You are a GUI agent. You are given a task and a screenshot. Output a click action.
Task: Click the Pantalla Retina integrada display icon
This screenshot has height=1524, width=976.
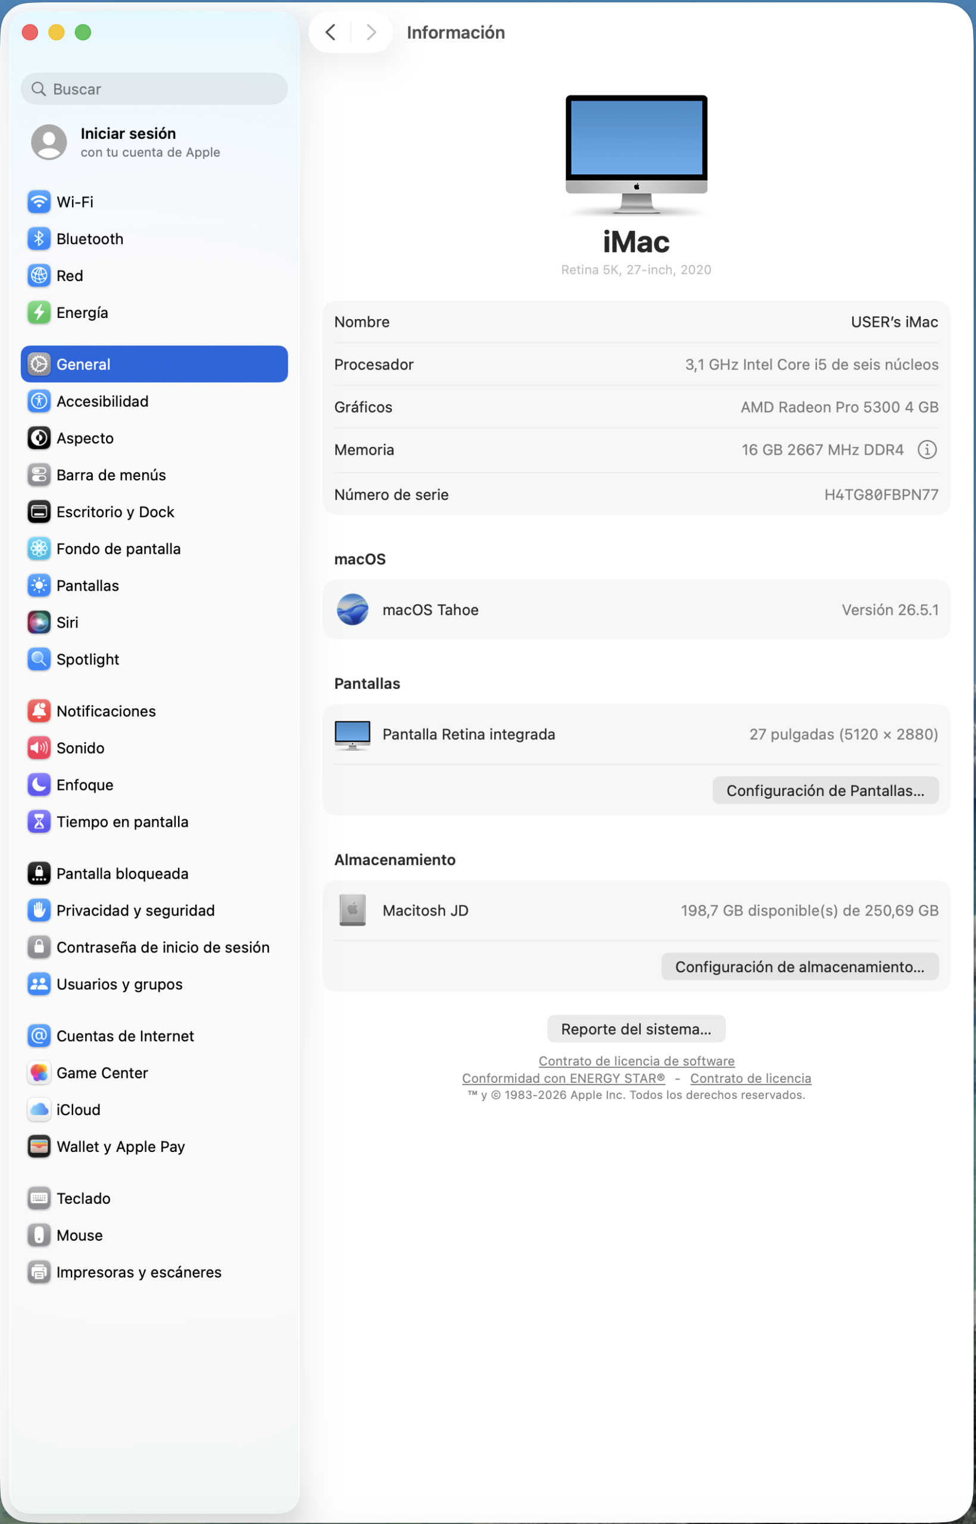[x=353, y=735]
